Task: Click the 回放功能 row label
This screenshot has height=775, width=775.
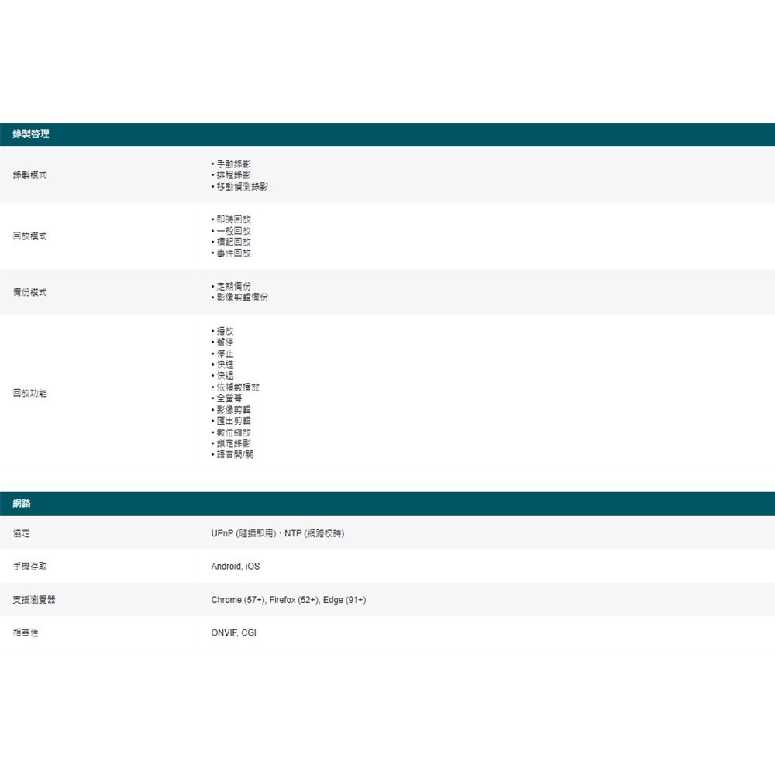Action: (x=29, y=393)
